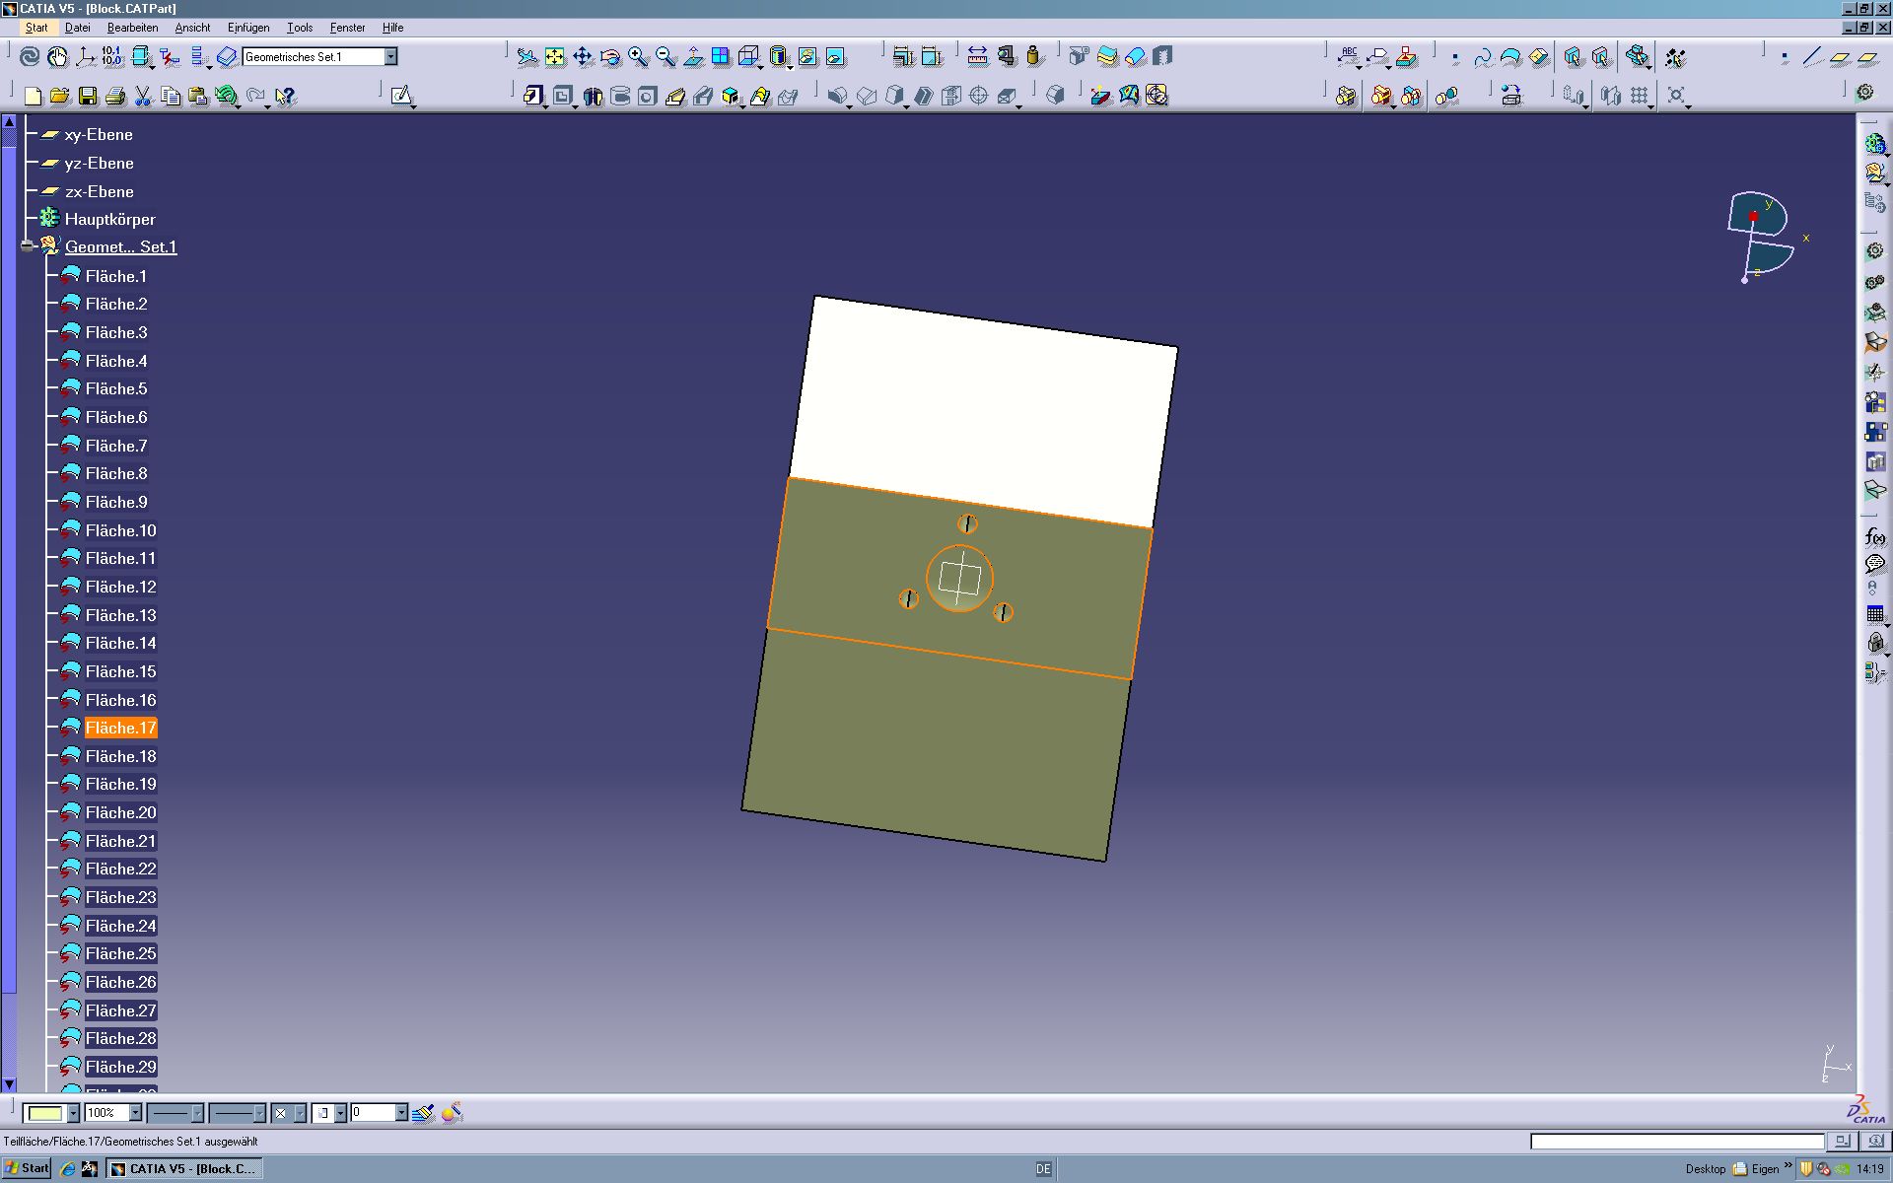The height and width of the screenshot is (1183, 1893).
Task: Click the Rotate view icon
Action: [610, 57]
